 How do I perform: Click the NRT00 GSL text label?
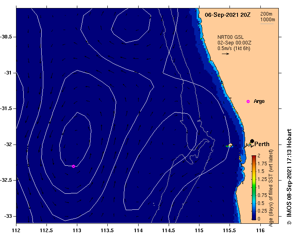tap(230, 37)
